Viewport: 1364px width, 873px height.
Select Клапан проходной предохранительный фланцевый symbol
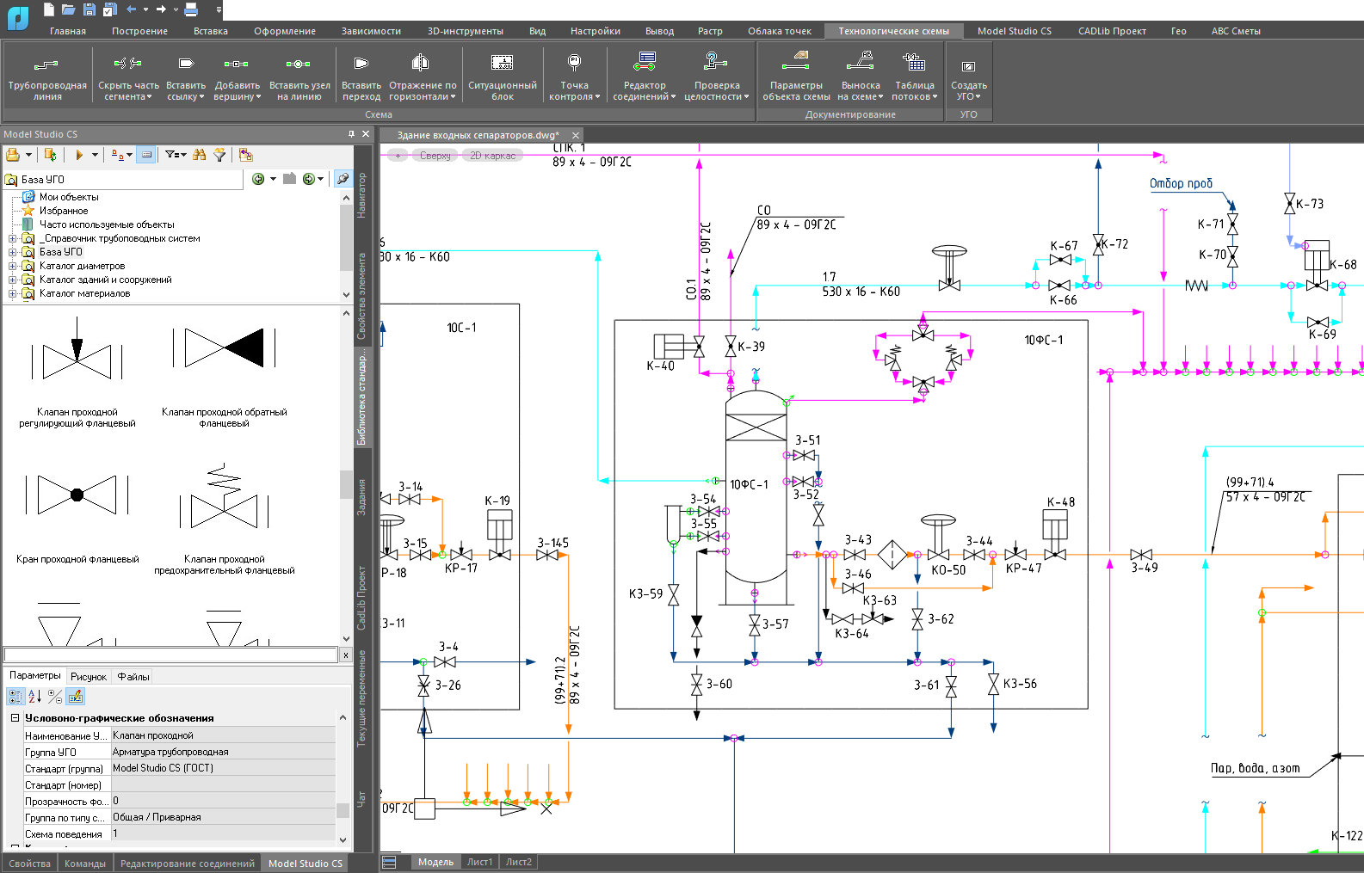click(x=225, y=519)
